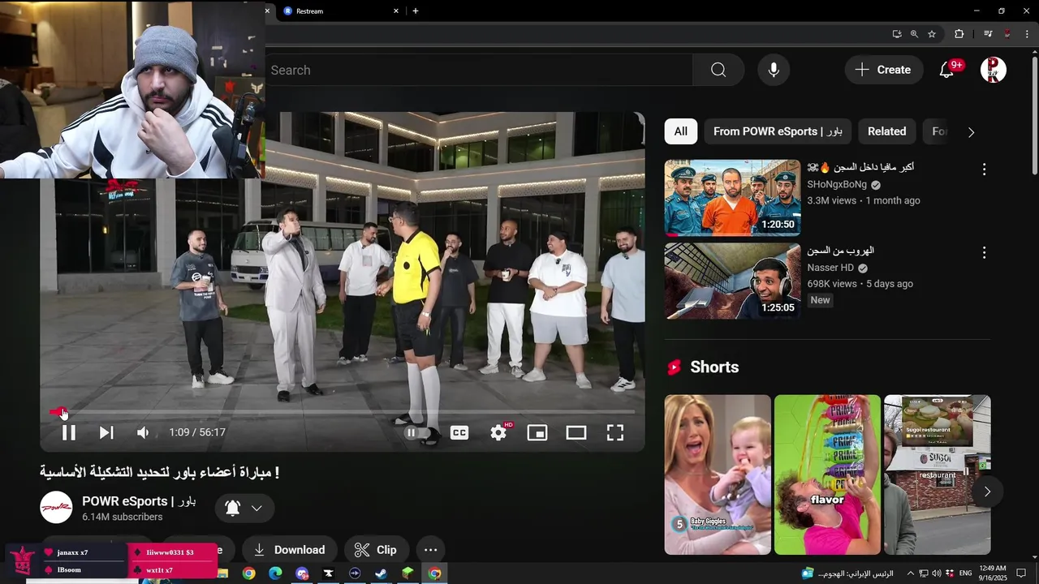Open the Chrome extensions puzzle icon

959,34
